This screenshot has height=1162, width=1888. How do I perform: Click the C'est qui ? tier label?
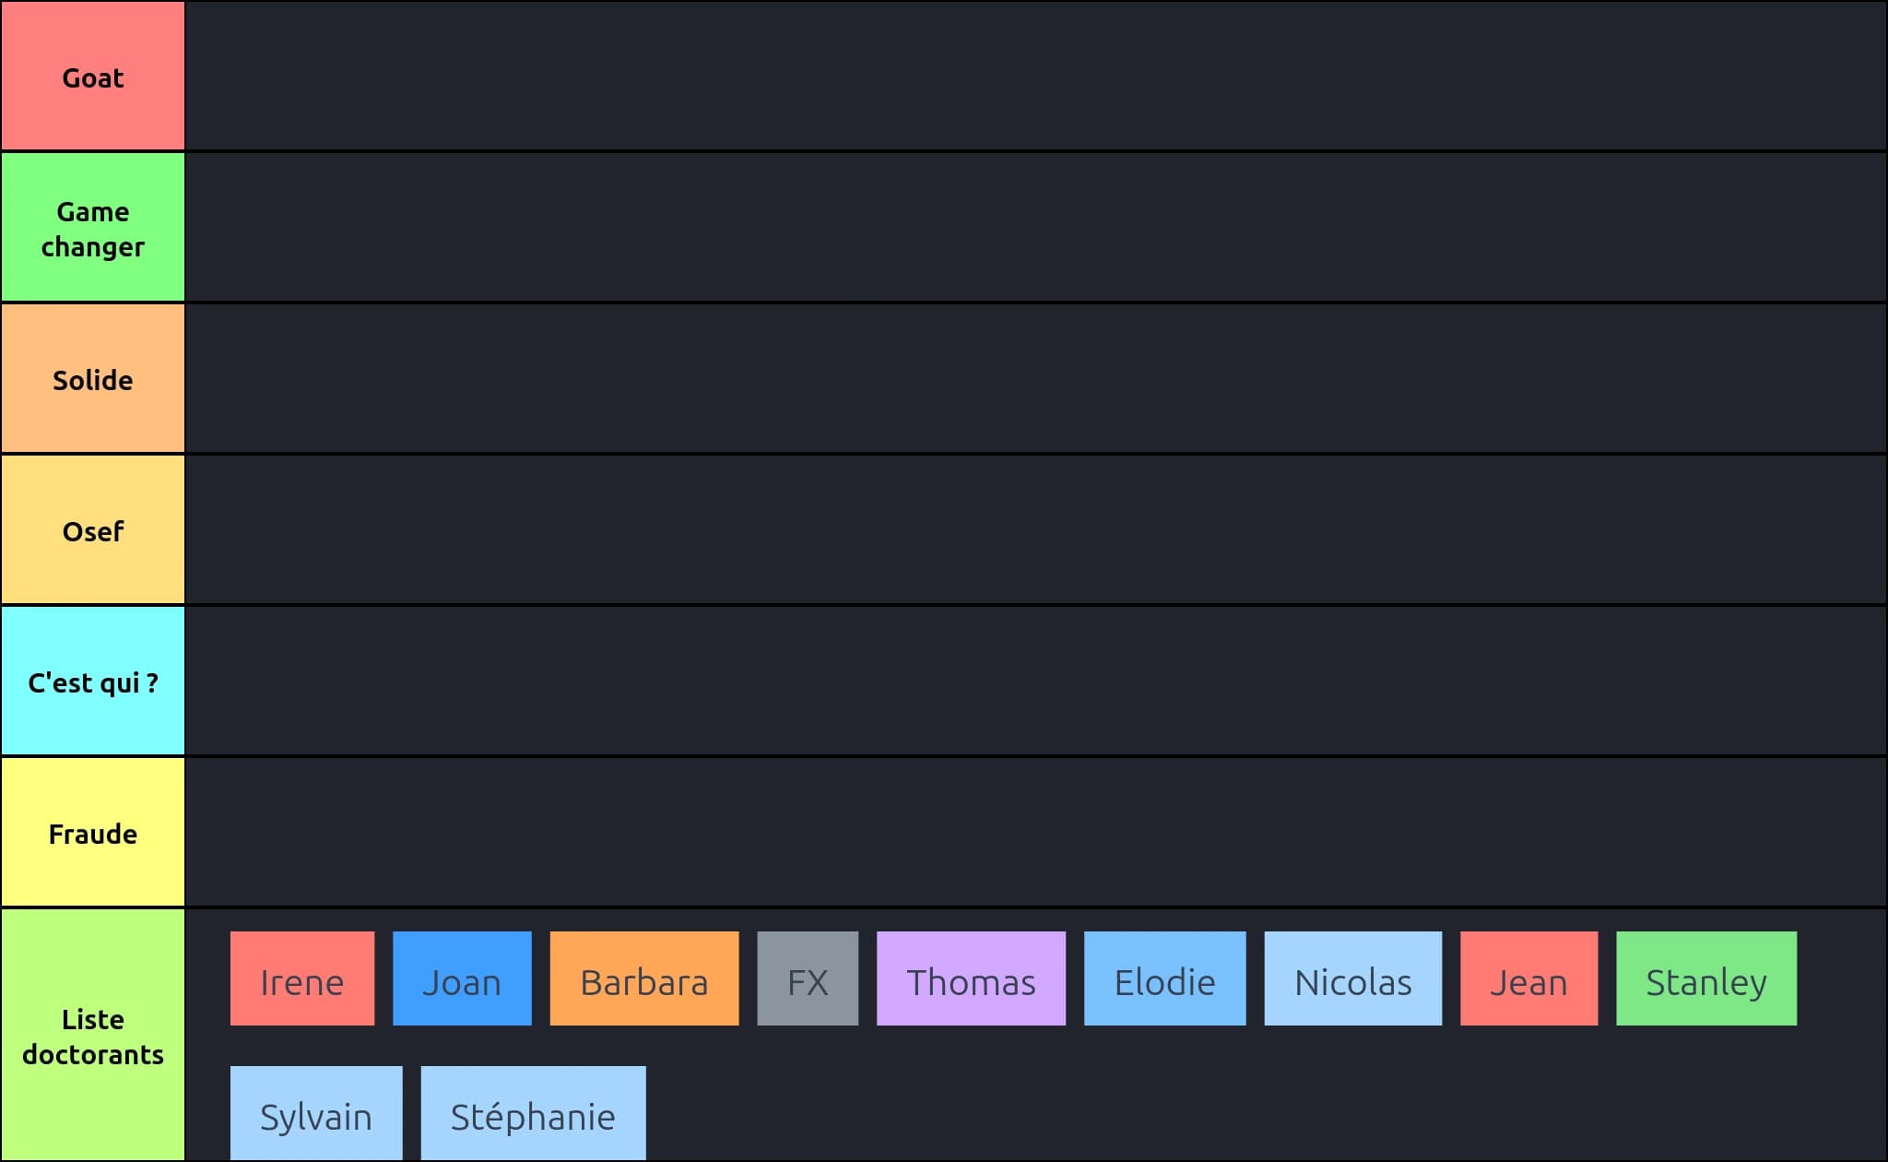click(93, 682)
